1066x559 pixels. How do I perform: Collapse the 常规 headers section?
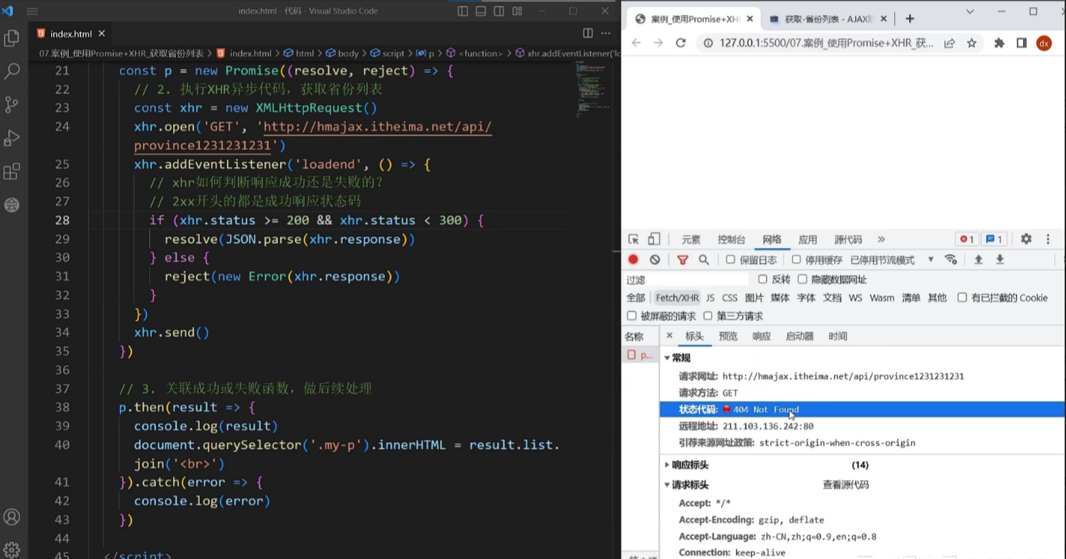click(667, 357)
